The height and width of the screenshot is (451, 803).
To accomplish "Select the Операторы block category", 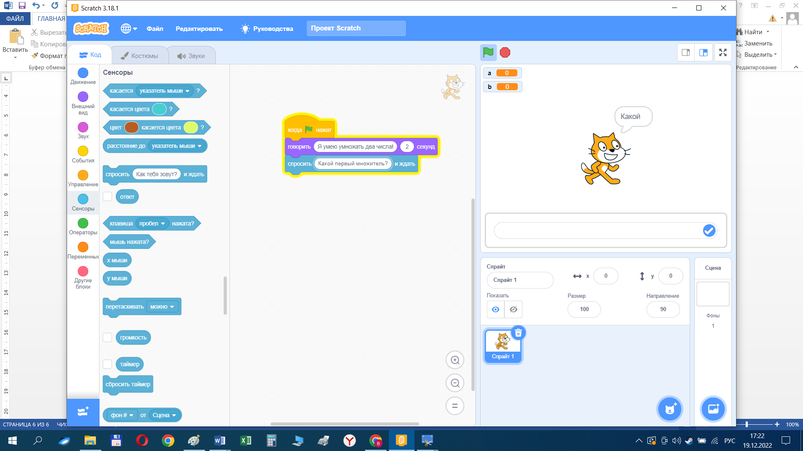I will click(83, 227).
